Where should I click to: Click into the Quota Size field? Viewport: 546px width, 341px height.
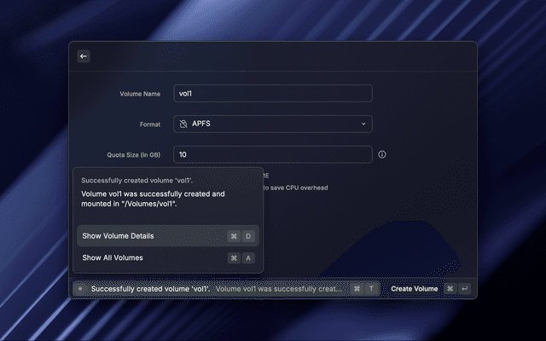[272, 154]
